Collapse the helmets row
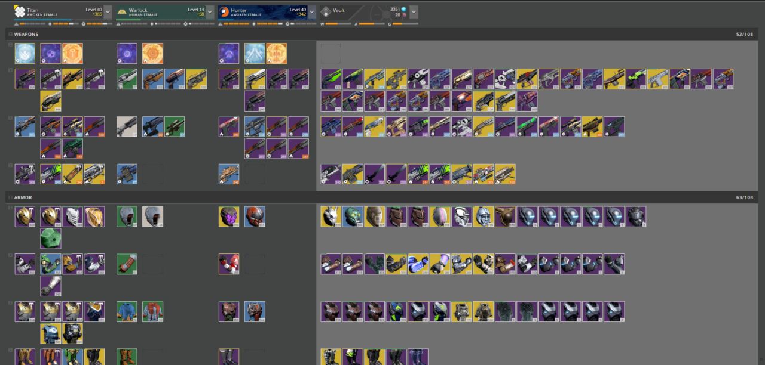The image size is (765, 365). click(x=10, y=208)
